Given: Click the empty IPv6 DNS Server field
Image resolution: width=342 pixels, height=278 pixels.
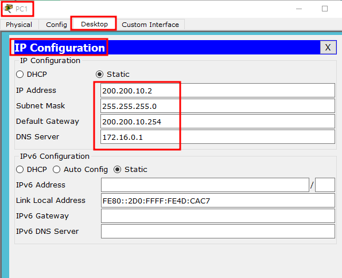Looking at the screenshot, I should point(218,232).
